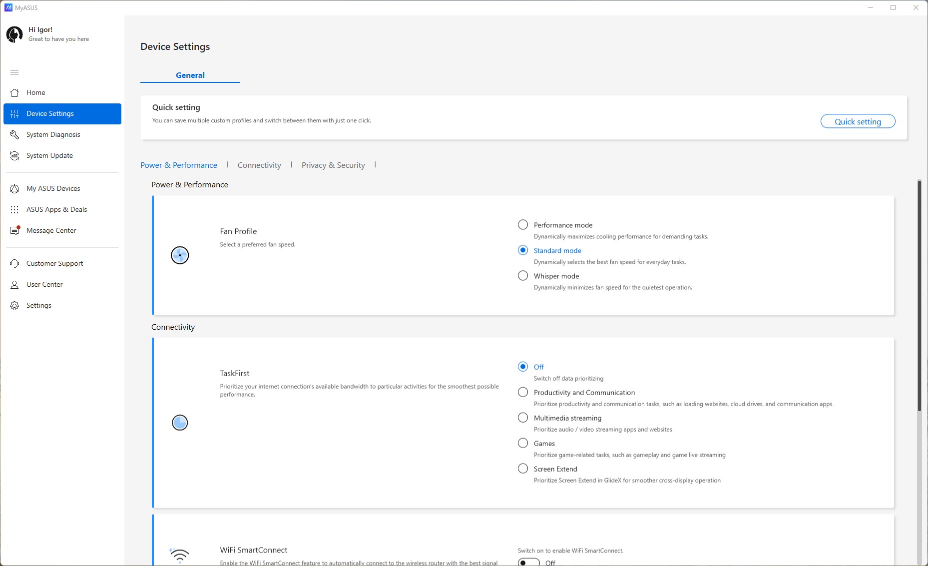Click the My ASUS Devices icon
The image size is (928, 566).
point(14,189)
